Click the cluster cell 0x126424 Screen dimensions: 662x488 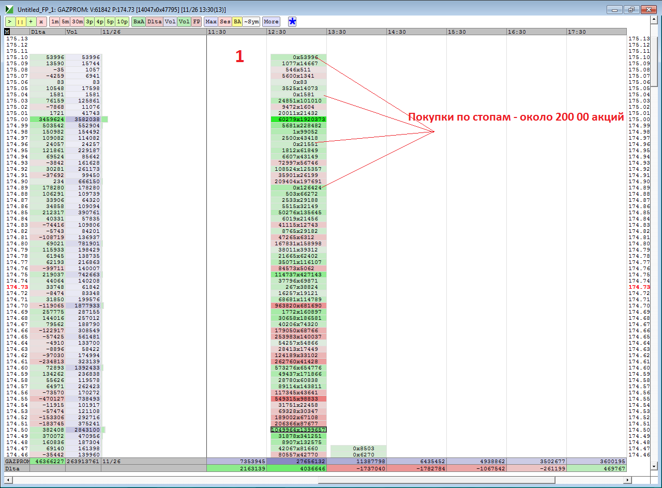[298, 188]
